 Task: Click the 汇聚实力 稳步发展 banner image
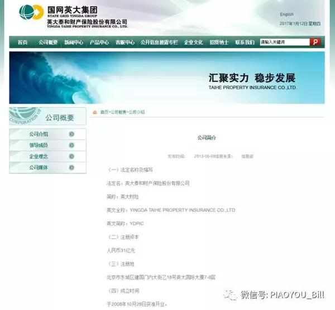[167, 77]
